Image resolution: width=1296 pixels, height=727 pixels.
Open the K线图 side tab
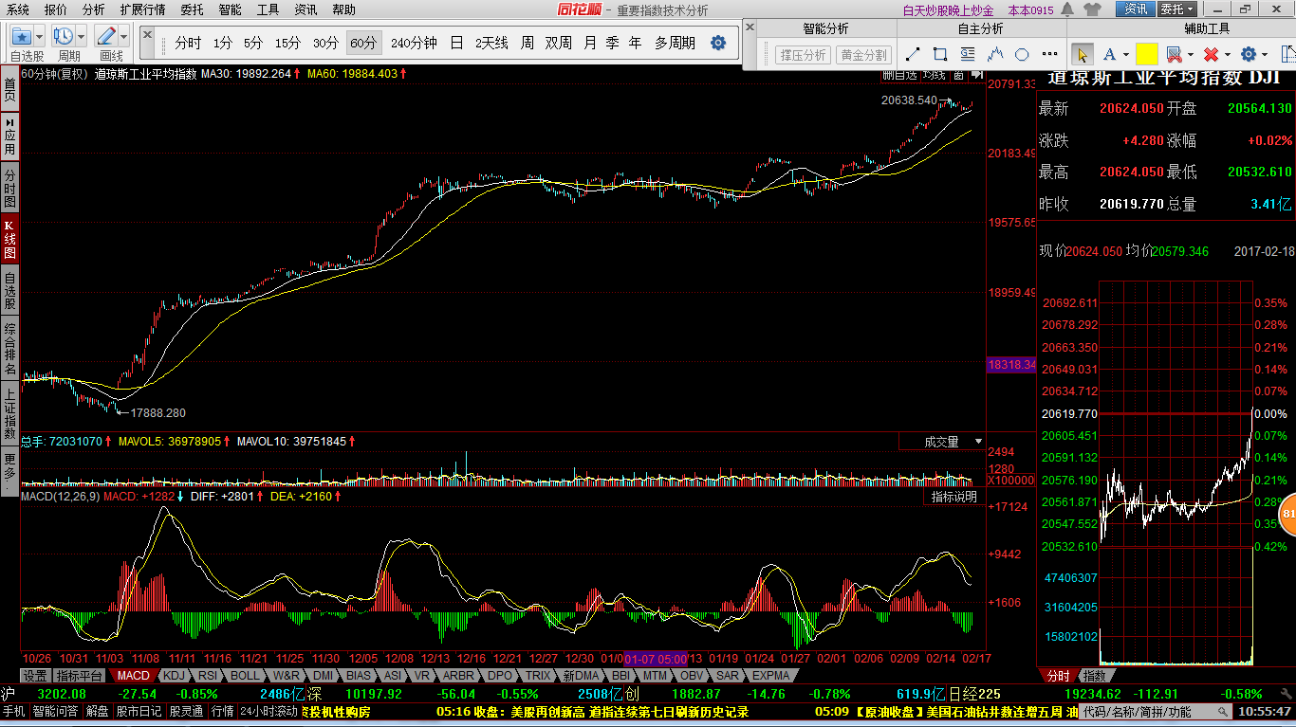click(x=9, y=240)
